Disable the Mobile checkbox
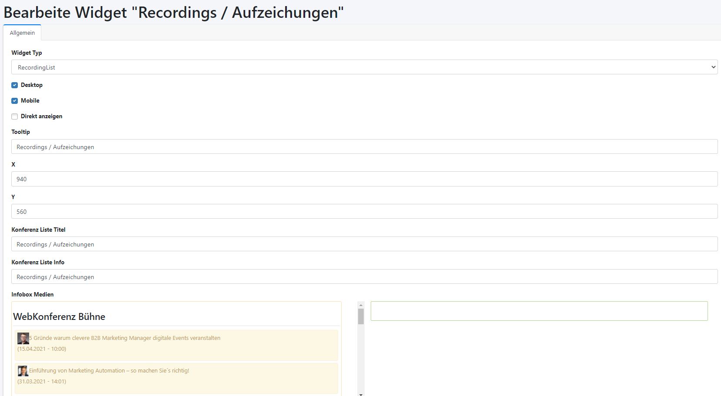This screenshot has width=721, height=396. [15, 101]
